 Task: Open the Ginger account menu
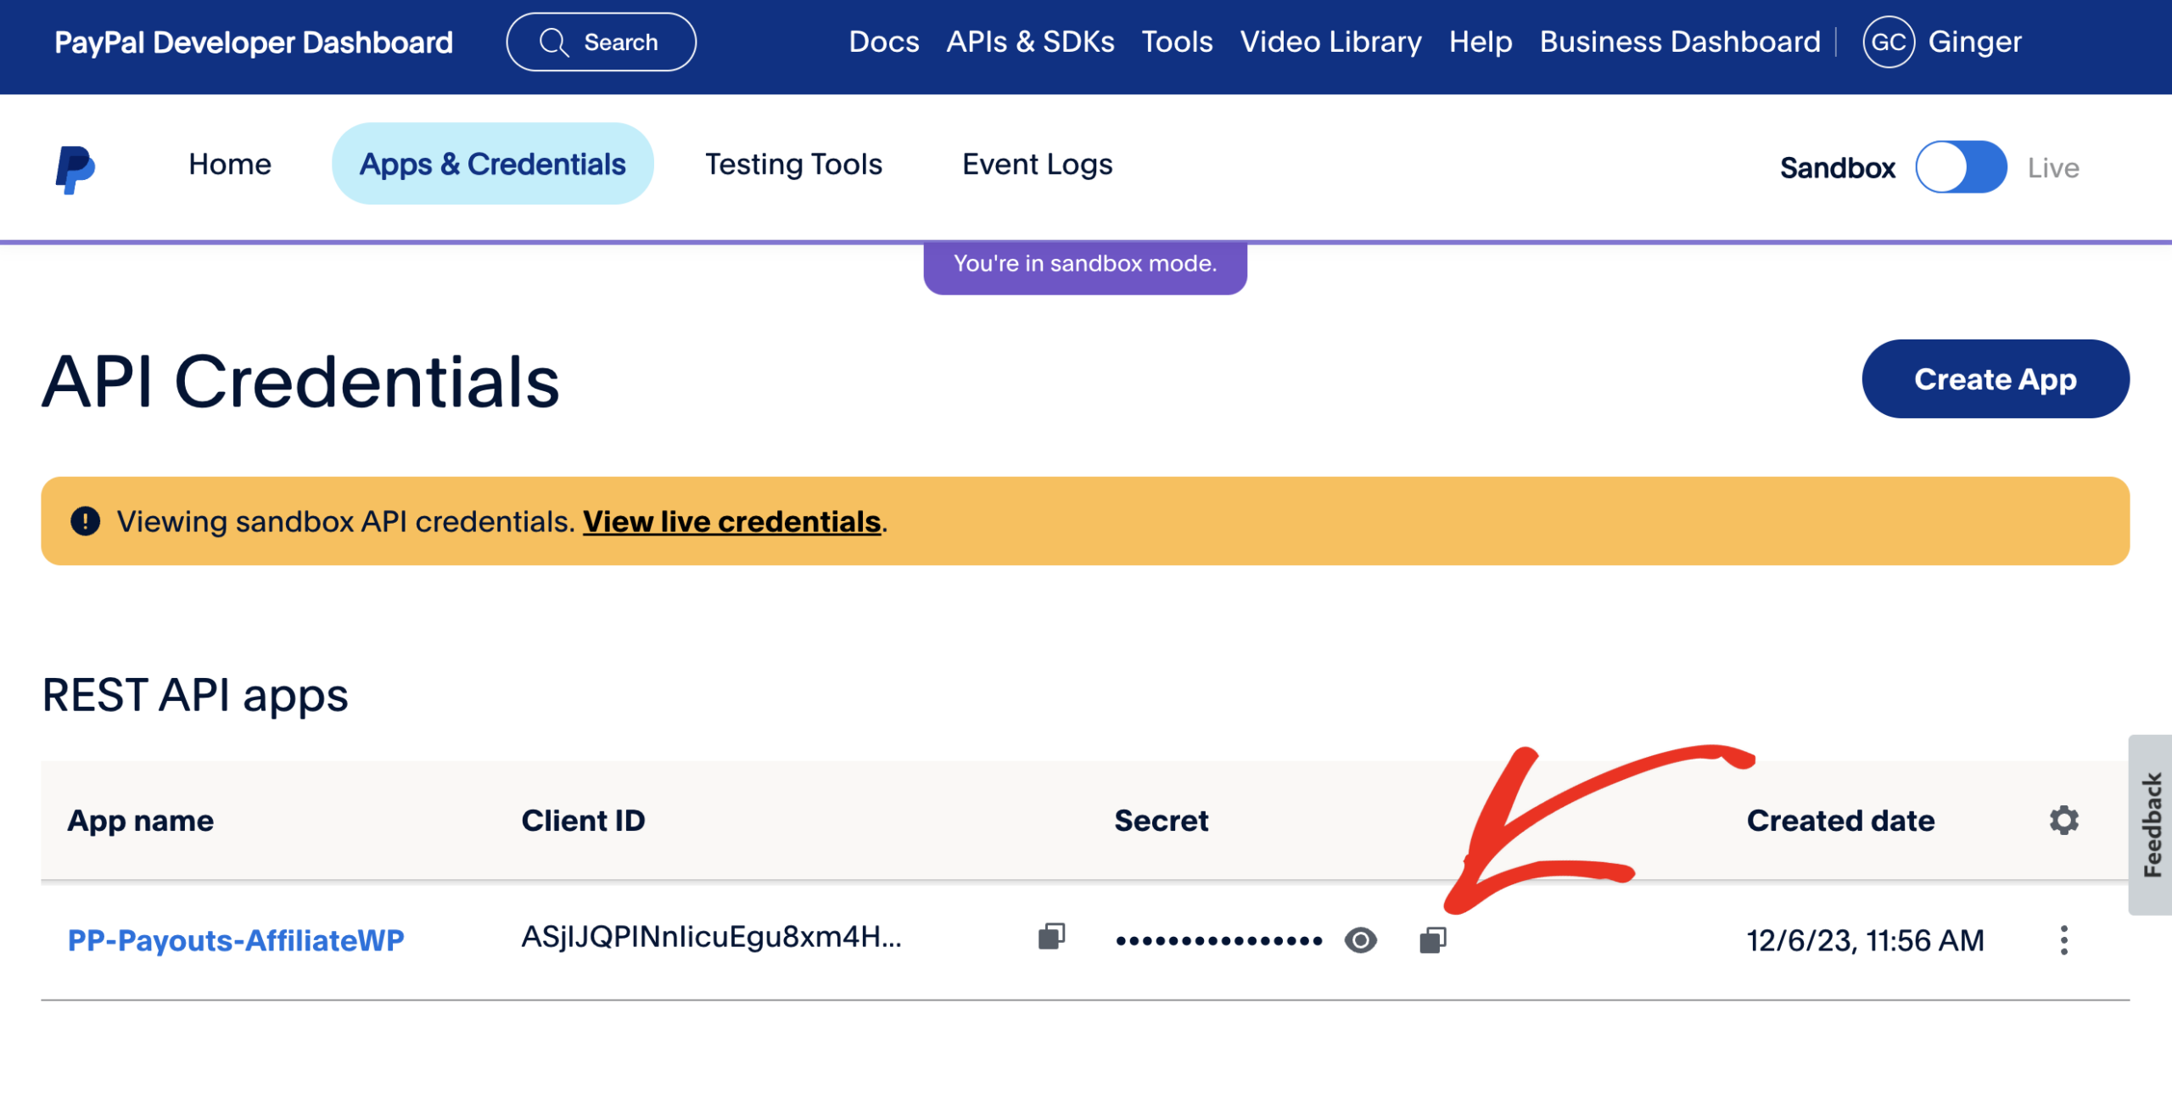tap(1974, 42)
